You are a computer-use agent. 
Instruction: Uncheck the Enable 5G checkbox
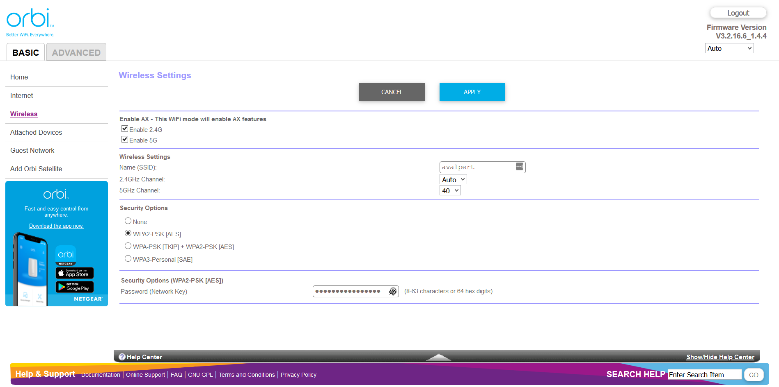coord(125,140)
